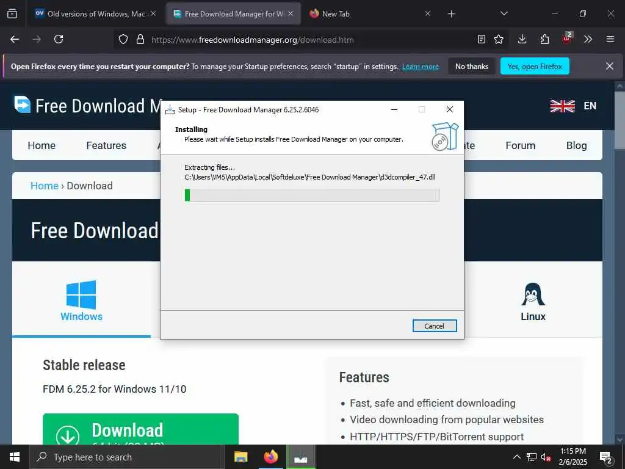Screen dimensions: 625x469
Task: Click the page vertical scrollbar thumb
Action: pyautogui.click(x=620, y=120)
